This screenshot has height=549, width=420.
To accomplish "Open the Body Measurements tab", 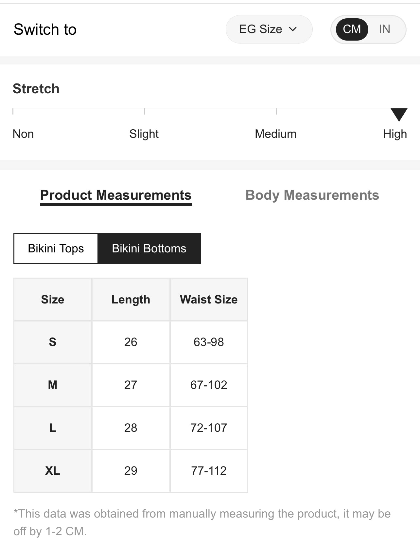I will [x=312, y=195].
